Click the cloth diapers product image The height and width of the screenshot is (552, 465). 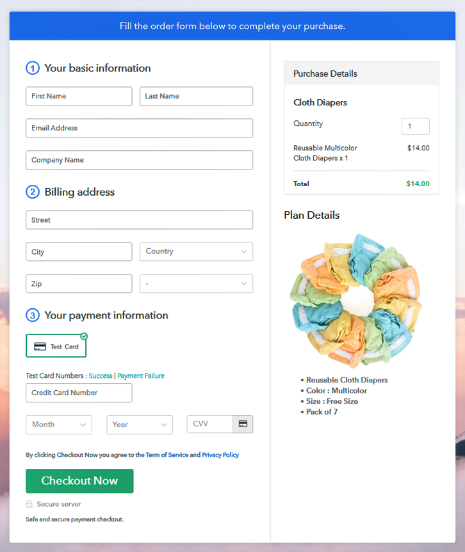tap(356, 300)
